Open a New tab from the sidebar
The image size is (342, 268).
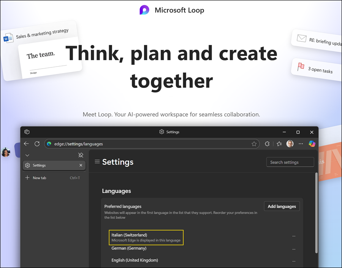pos(39,178)
